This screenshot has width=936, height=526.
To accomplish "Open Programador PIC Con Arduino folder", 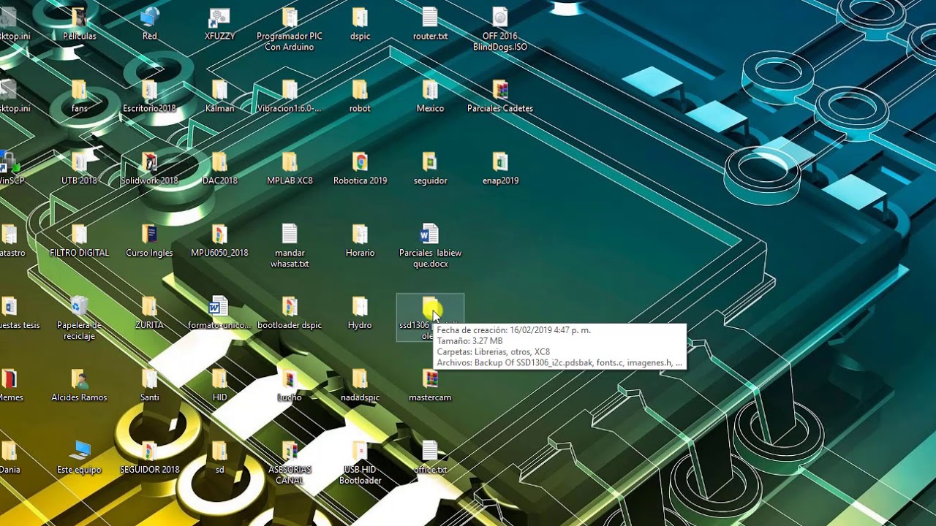I will point(290,18).
